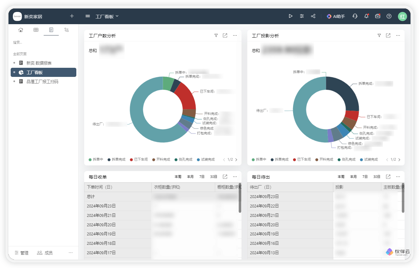Go to next legend page in 工厂户数分析
The image size is (419, 268).
[236, 160]
